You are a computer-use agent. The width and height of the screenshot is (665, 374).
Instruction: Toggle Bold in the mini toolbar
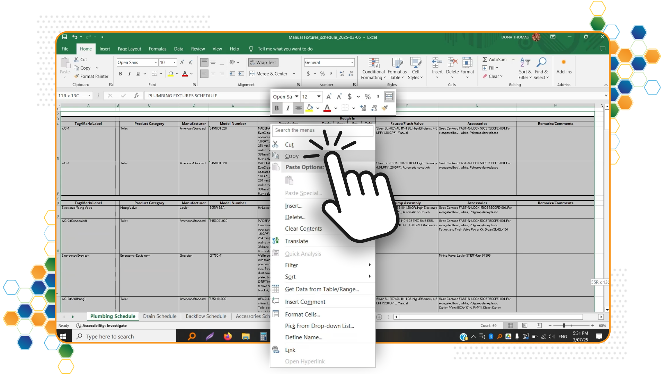click(x=277, y=108)
